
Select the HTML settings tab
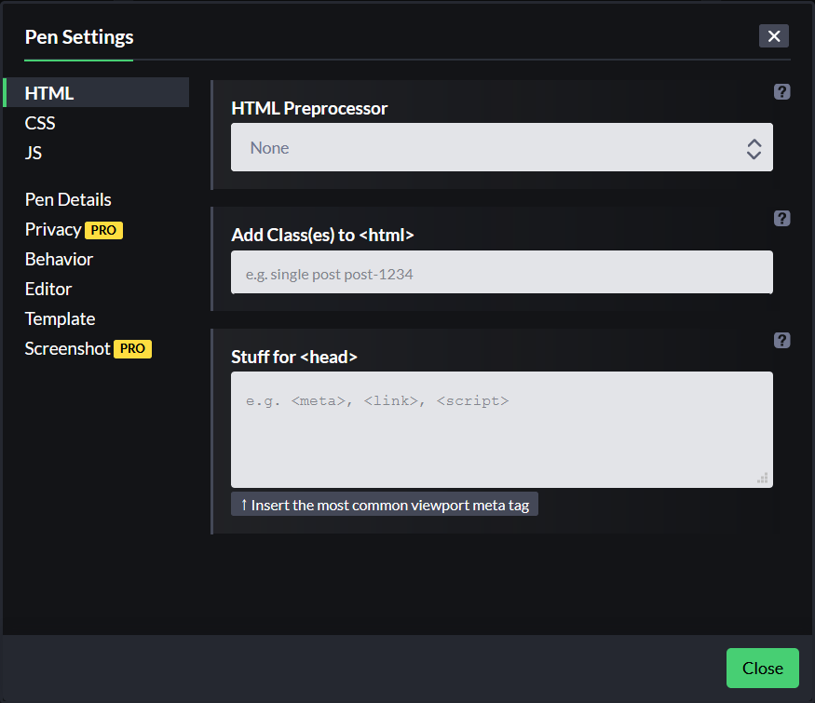(x=49, y=93)
